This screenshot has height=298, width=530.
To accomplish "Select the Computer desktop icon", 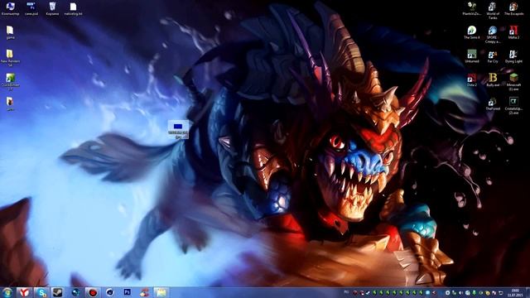I will tap(10, 9).
